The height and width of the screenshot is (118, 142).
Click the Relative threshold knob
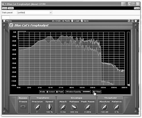[x=116, y=107]
